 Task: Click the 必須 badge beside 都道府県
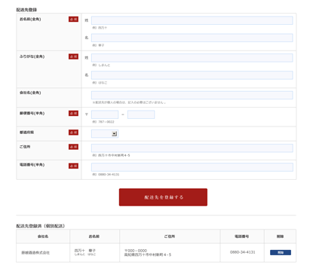pyautogui.click(x=73, y=132)
